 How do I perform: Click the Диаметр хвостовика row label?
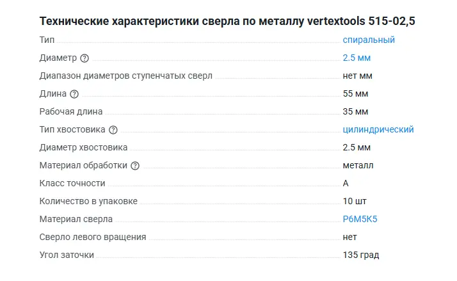(83, 147)
